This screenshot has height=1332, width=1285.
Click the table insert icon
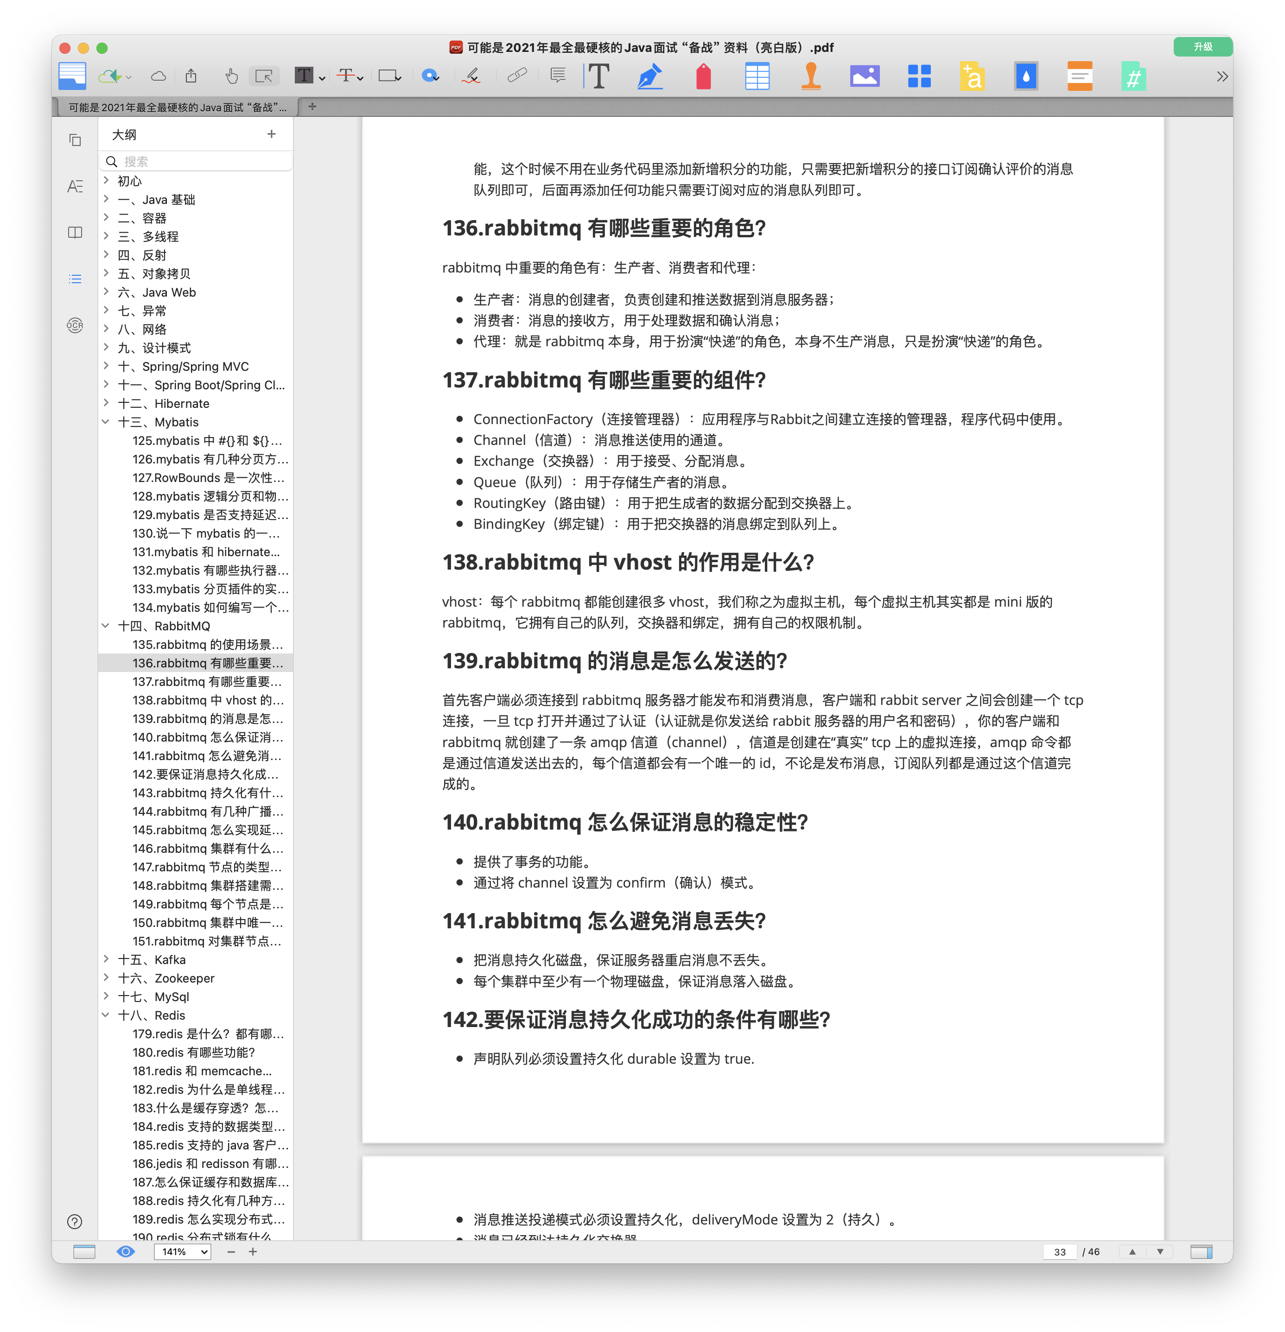click(757, 76)
